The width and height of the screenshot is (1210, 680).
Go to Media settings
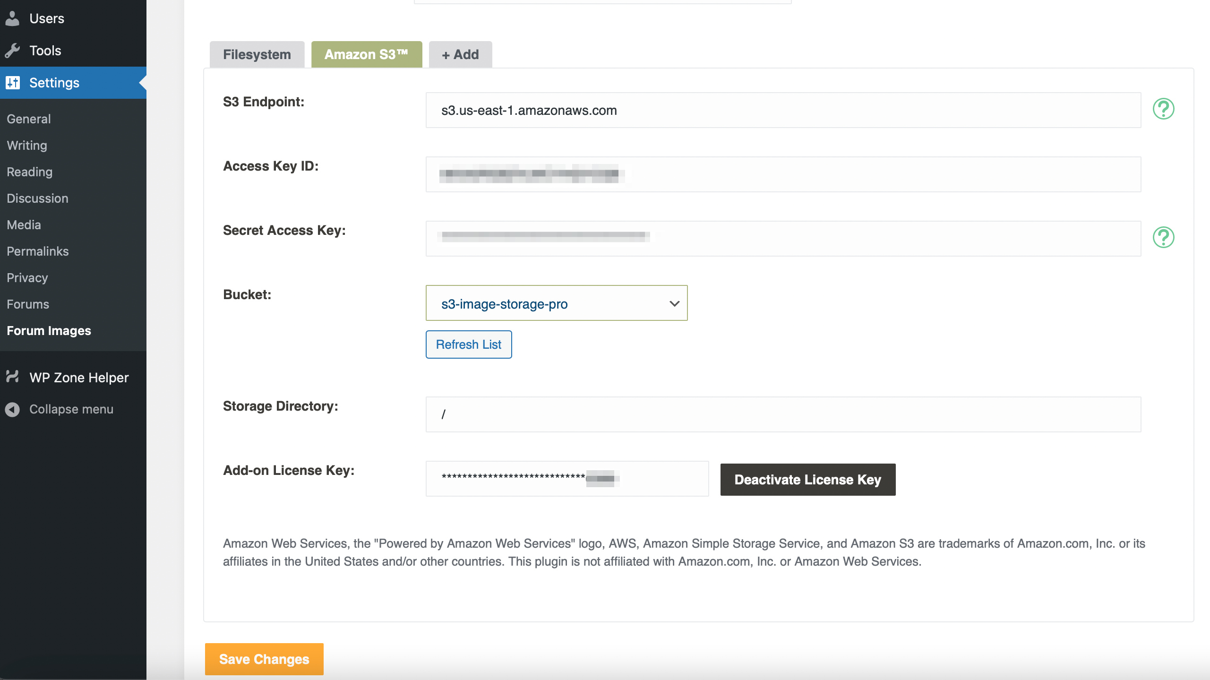click(24, 225)
